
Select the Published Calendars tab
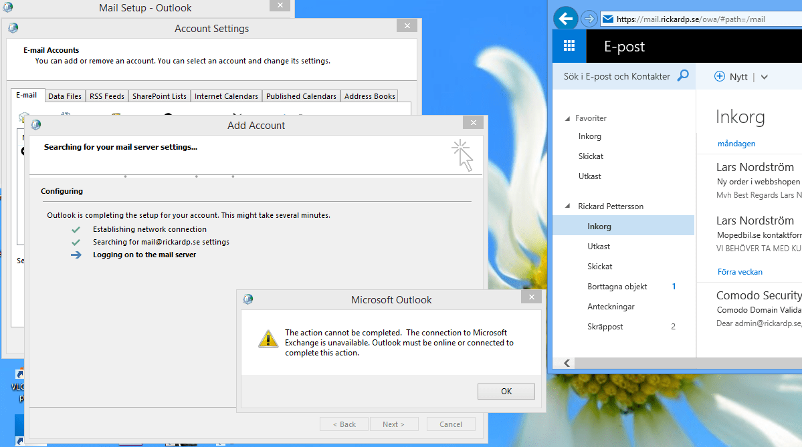[301, 96]
